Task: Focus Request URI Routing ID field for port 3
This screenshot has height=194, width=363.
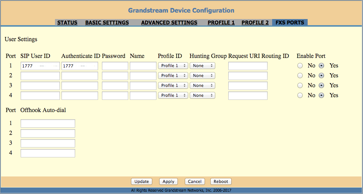Action: (x=248, y=86)
